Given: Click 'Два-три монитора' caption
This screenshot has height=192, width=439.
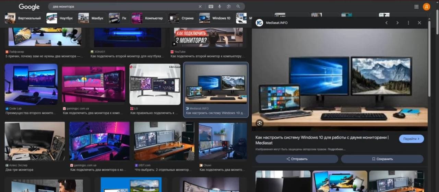Looking at the screenshot, I should [x=20, y=170].
